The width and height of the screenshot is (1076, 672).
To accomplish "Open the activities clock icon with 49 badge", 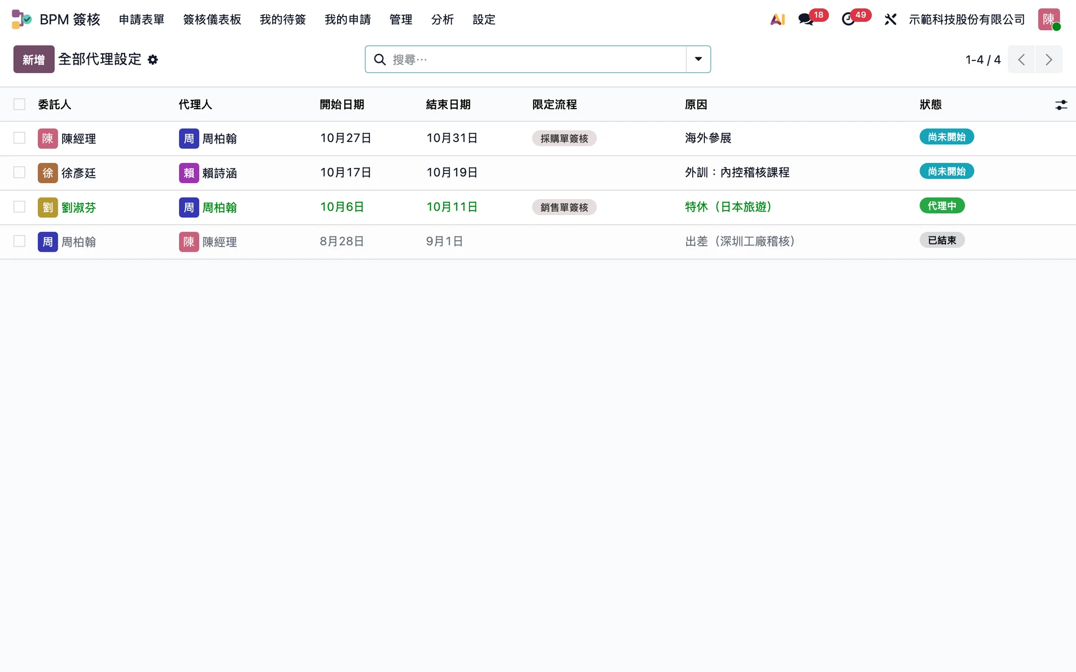I will click(848, 19).
